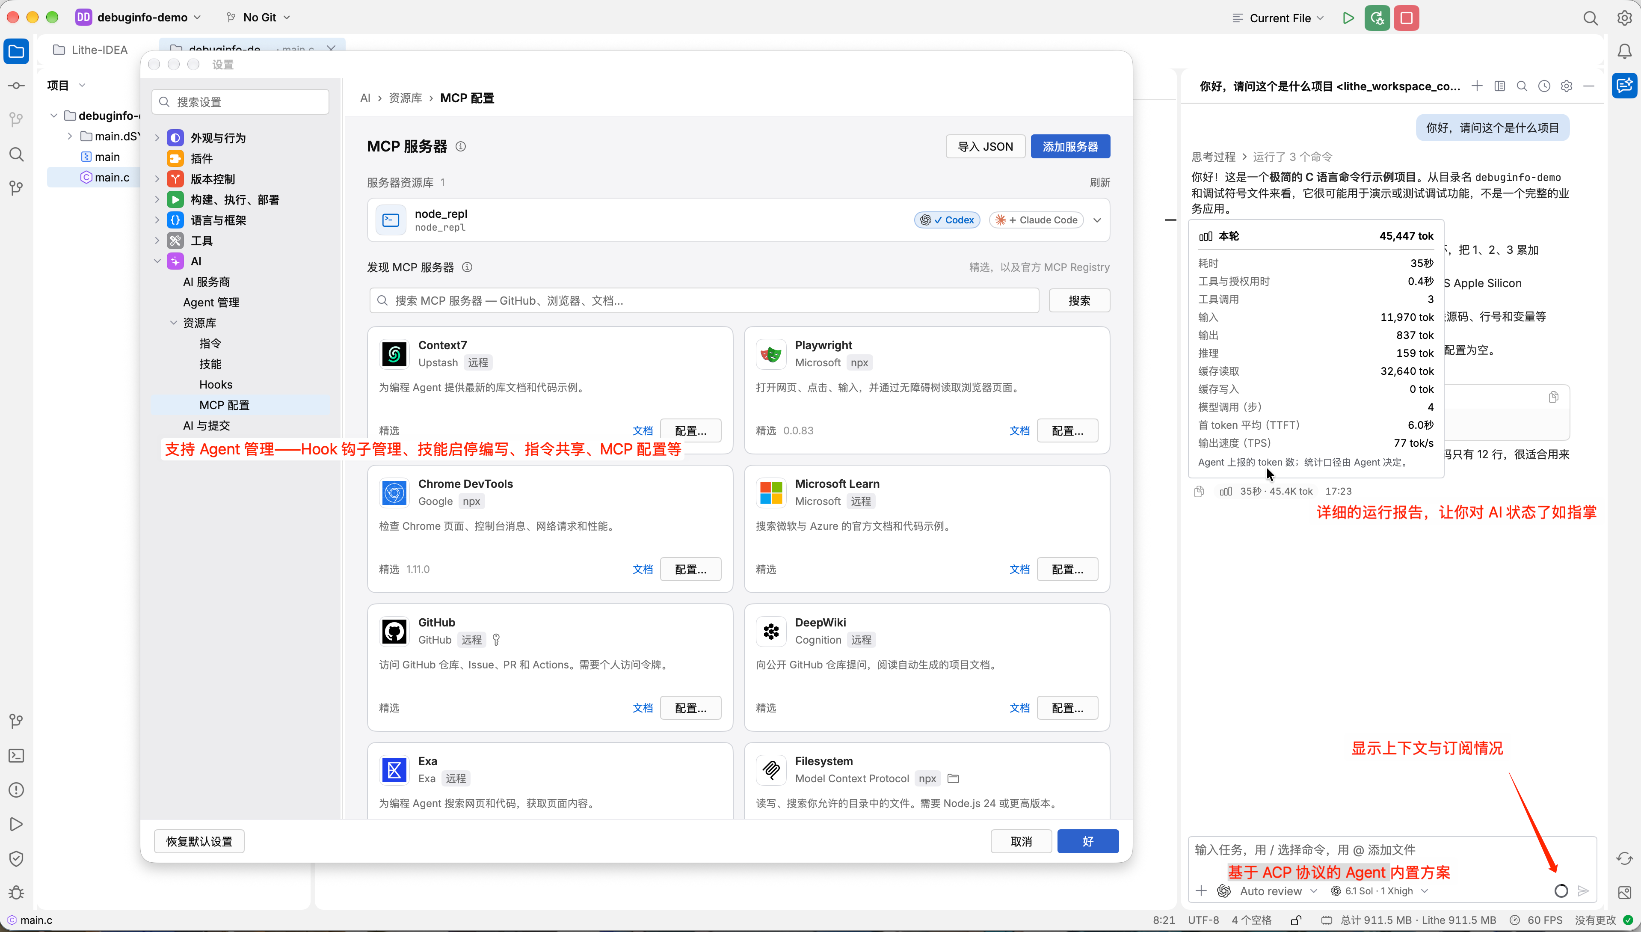Open the Project tool window folder icon
The width and height of the screenshot is (1641, 932).
pyautogui.click(x=17, y=51)
